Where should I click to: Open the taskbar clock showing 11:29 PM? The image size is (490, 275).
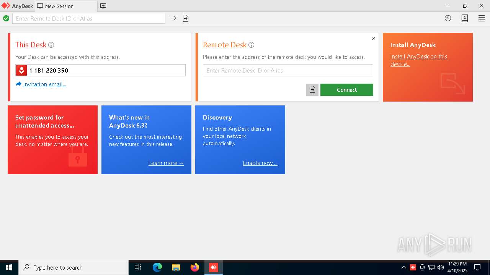(x=458, y=267)
